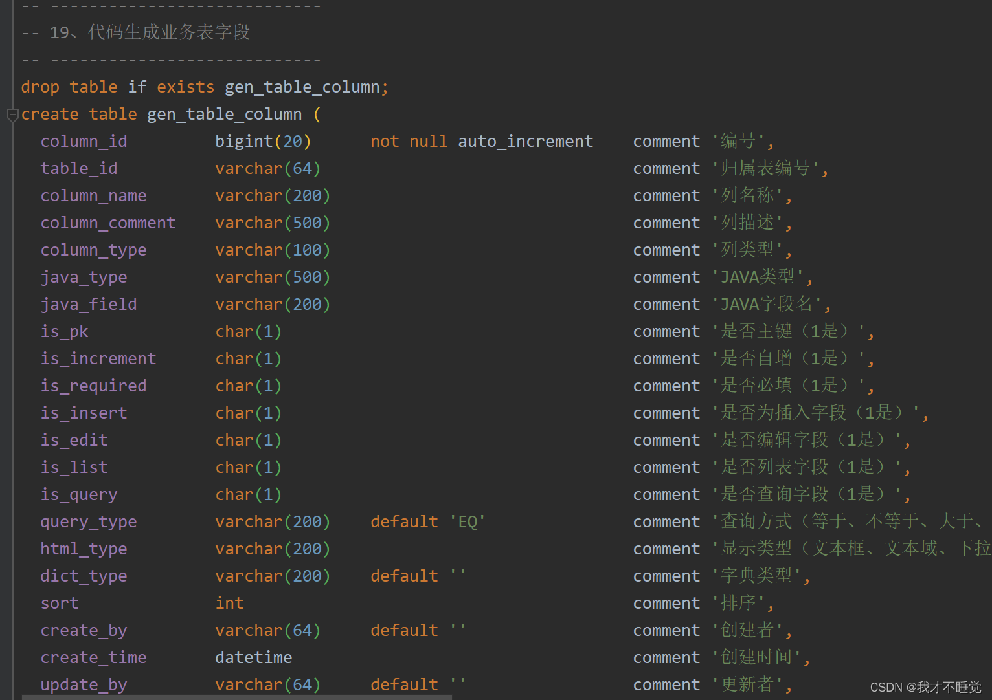Collapse the create table gen_table_column block

pos(12,115)
